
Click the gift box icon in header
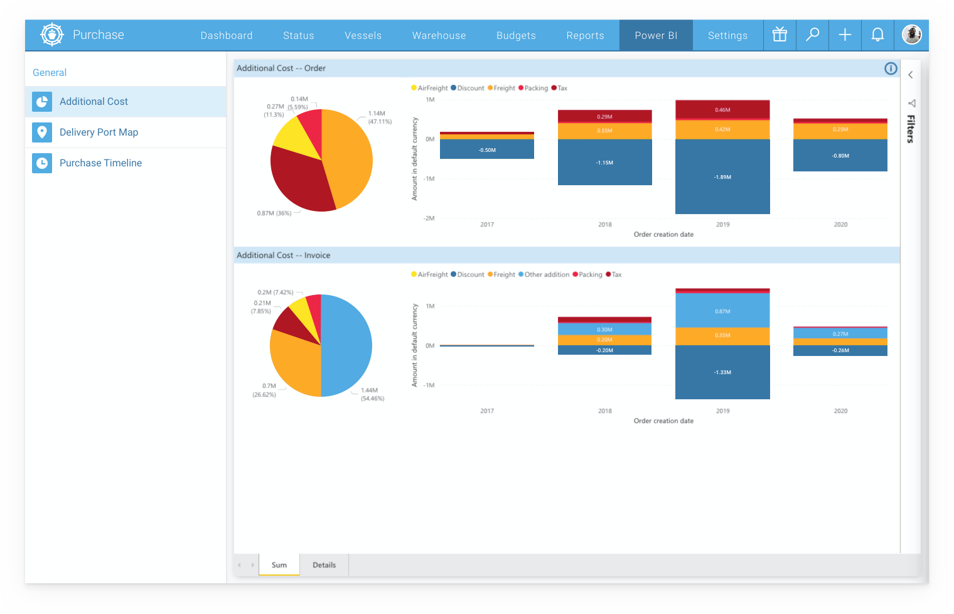coord(780,35)
